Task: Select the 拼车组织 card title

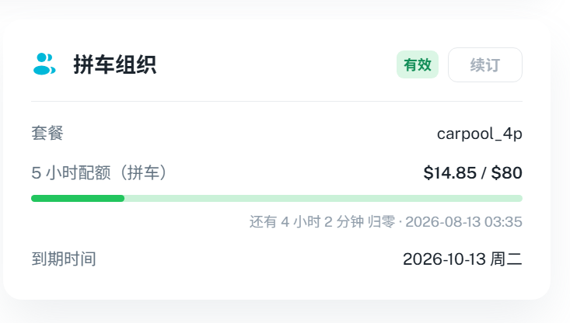Action: (115, 64)
